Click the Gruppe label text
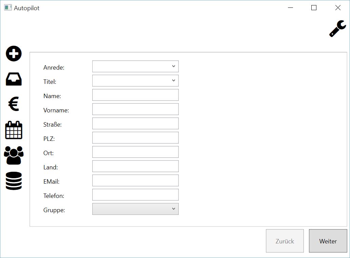The width and height of the screenshot is (350, 258). click(54, 210)
